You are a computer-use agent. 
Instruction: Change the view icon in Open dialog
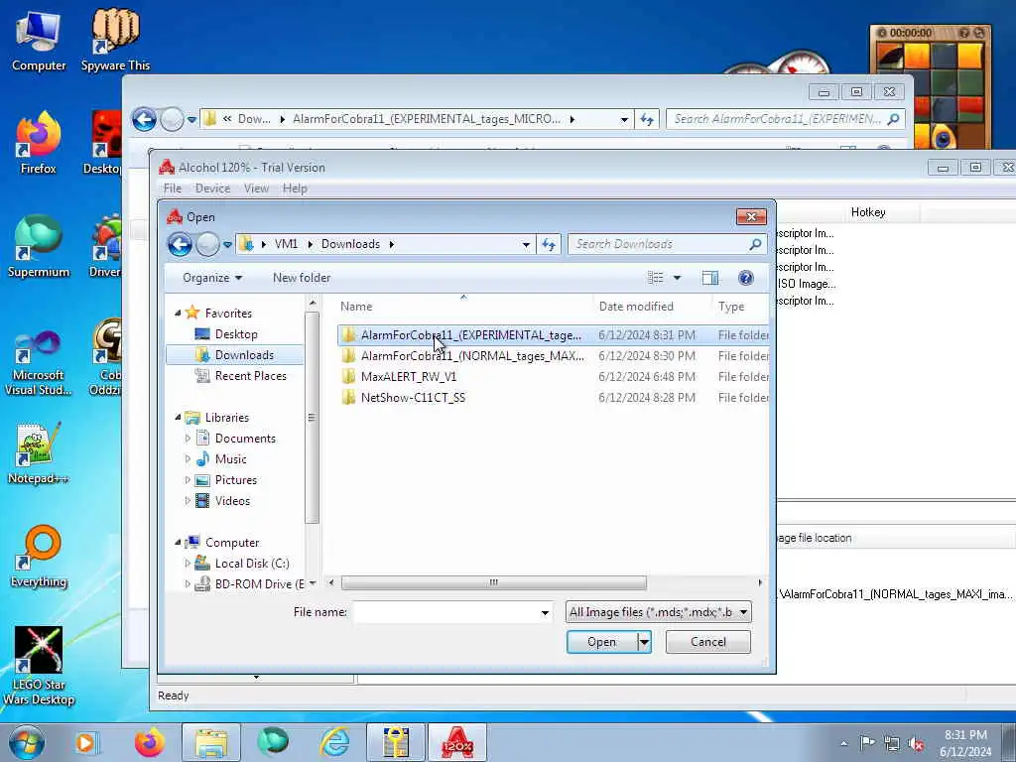click(656, 278)
